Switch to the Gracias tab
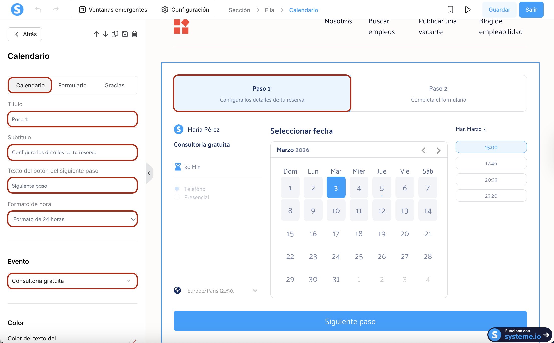This screenshot has width=554, height=343. pyautogui.click(x=114, y=85)
